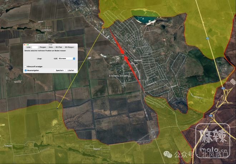Switch to the Linie tab
The image size is (236, 164).
click(29, 47)
